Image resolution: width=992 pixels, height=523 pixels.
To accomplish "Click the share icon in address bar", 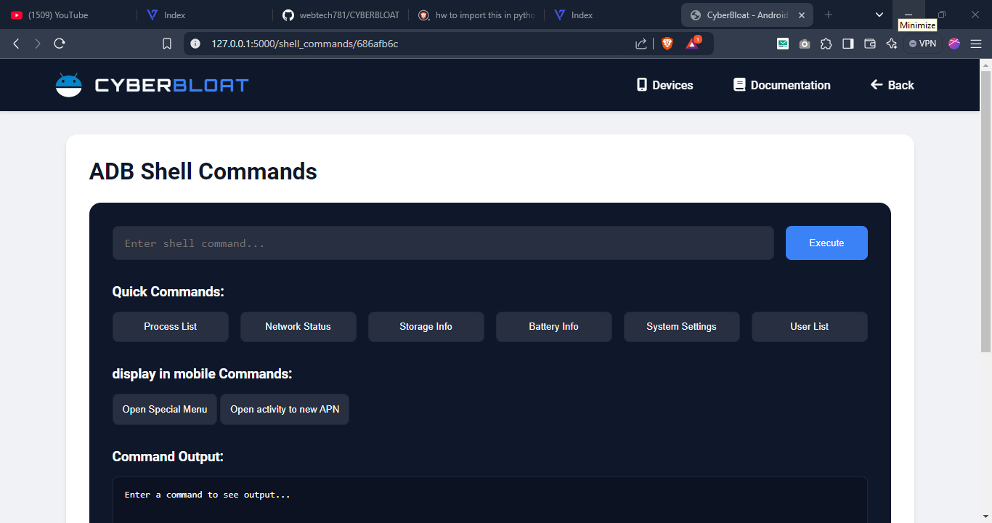I will [641, 44].
